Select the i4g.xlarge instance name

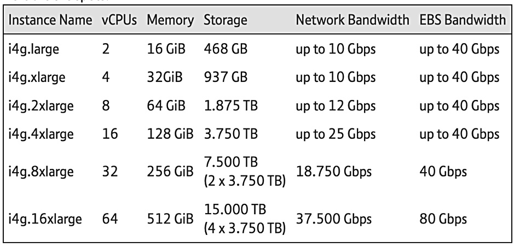coord(37,78)
